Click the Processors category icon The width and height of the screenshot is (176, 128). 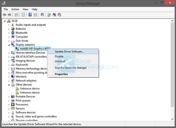tap(13, 104)
